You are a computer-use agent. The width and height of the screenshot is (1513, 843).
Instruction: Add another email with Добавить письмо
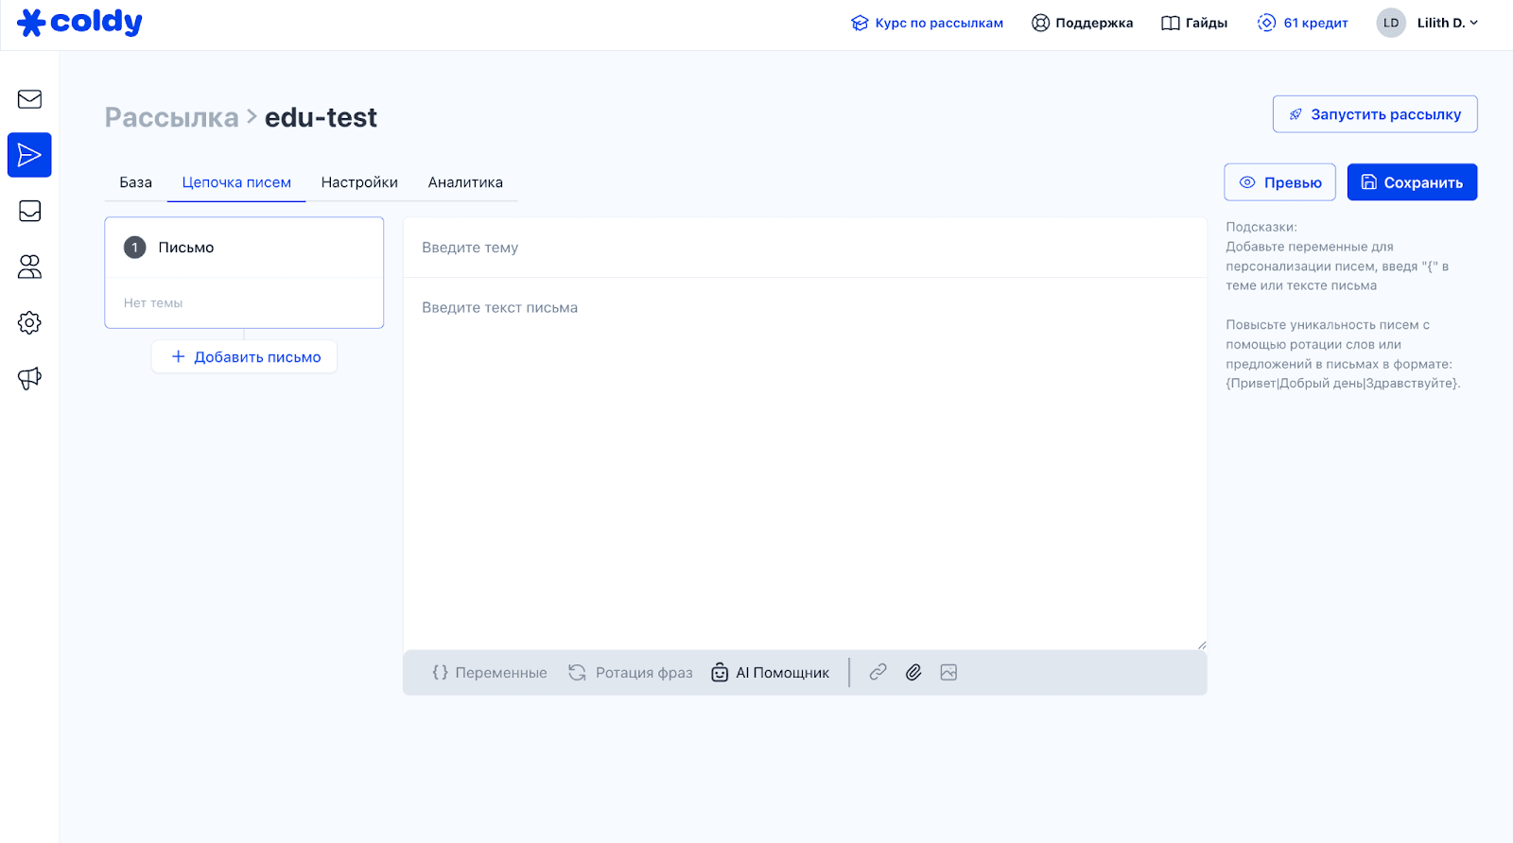(x=245, y=357)
